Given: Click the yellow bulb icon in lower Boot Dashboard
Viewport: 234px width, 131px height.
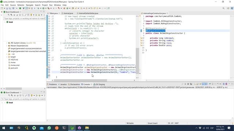Looking at the screenshot, I should pyautogui.click(x=32, y=95).
